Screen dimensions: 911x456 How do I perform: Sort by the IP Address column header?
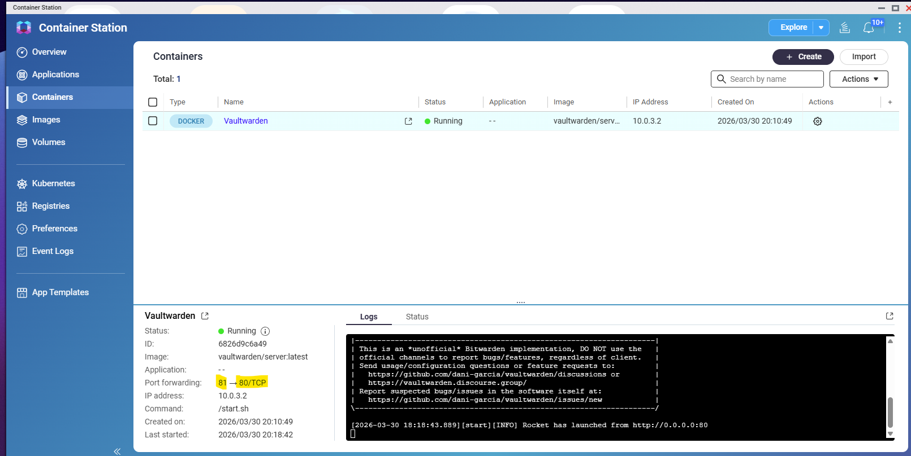click(x=650, y=102)
